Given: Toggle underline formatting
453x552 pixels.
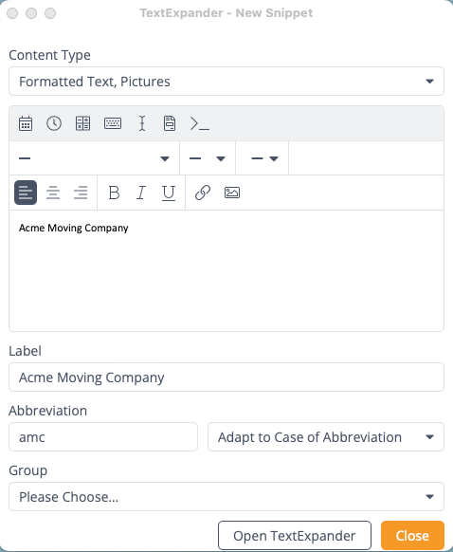Looking at the screenshot, I should point(169,193).
